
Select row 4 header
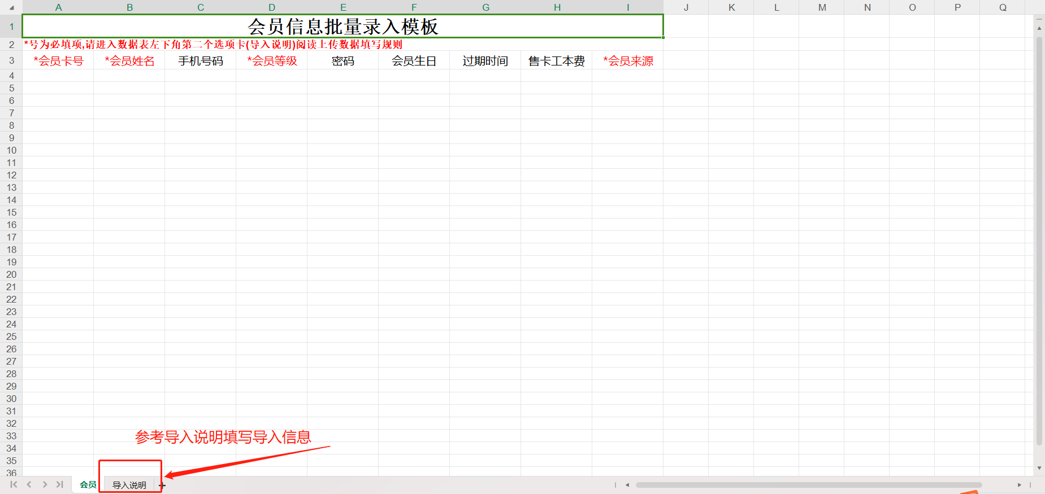point(11,76)
